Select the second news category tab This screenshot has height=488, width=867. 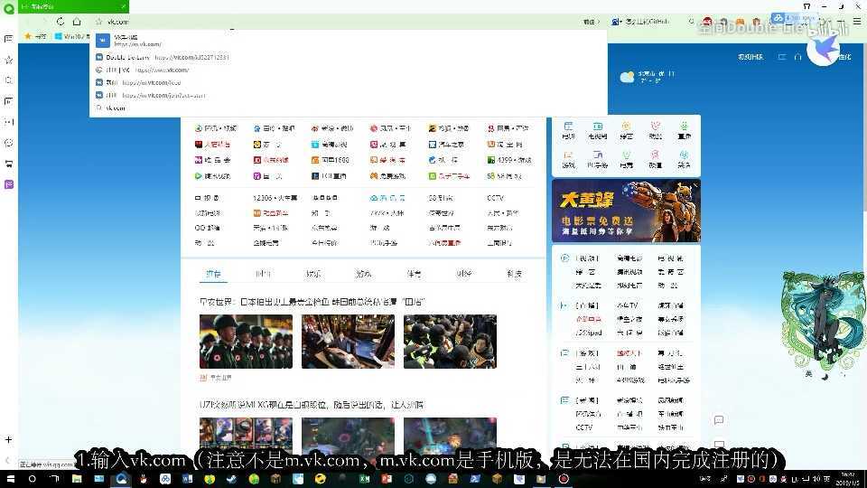pyautogui.click(x=263, y=274)
